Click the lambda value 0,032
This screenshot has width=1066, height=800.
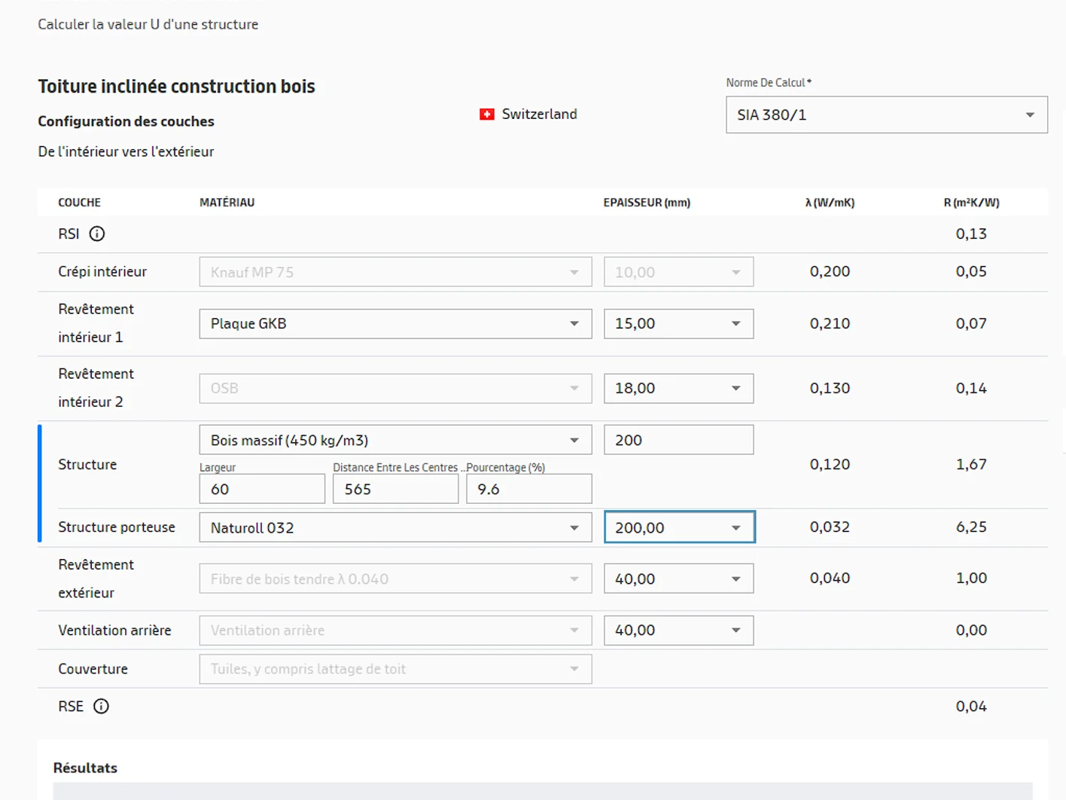pyautogui.click(x=830, y=527)
